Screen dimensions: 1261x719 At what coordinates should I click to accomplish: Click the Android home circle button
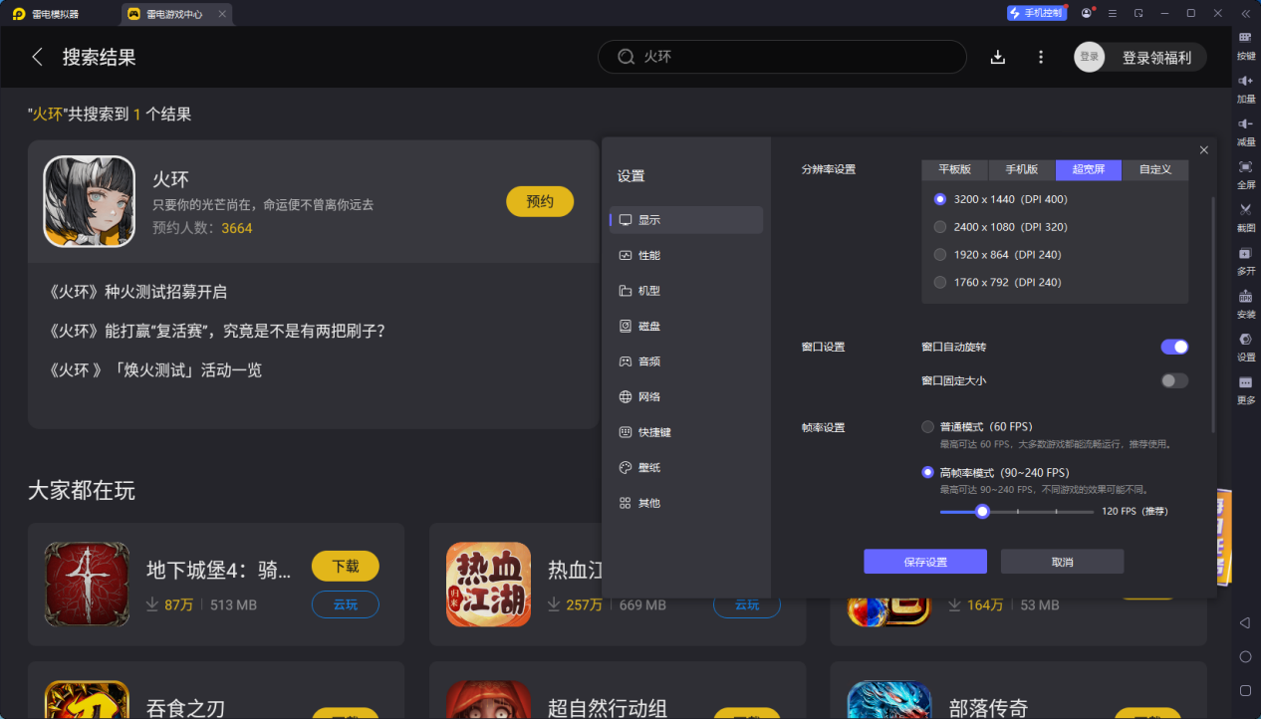(x=1245, y=656)
